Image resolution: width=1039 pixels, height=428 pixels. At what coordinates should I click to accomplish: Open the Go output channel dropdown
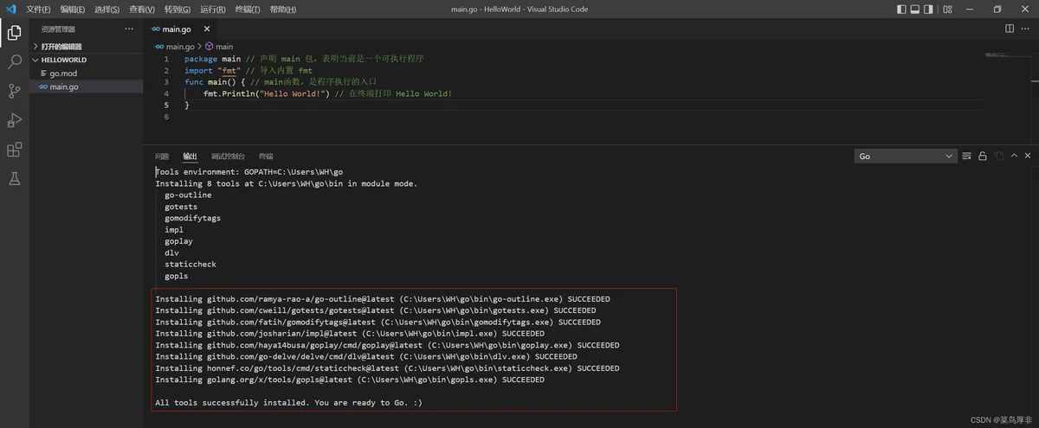tap(905, 157)
